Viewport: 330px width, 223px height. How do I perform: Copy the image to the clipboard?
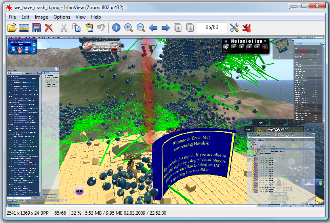point(76,28)
